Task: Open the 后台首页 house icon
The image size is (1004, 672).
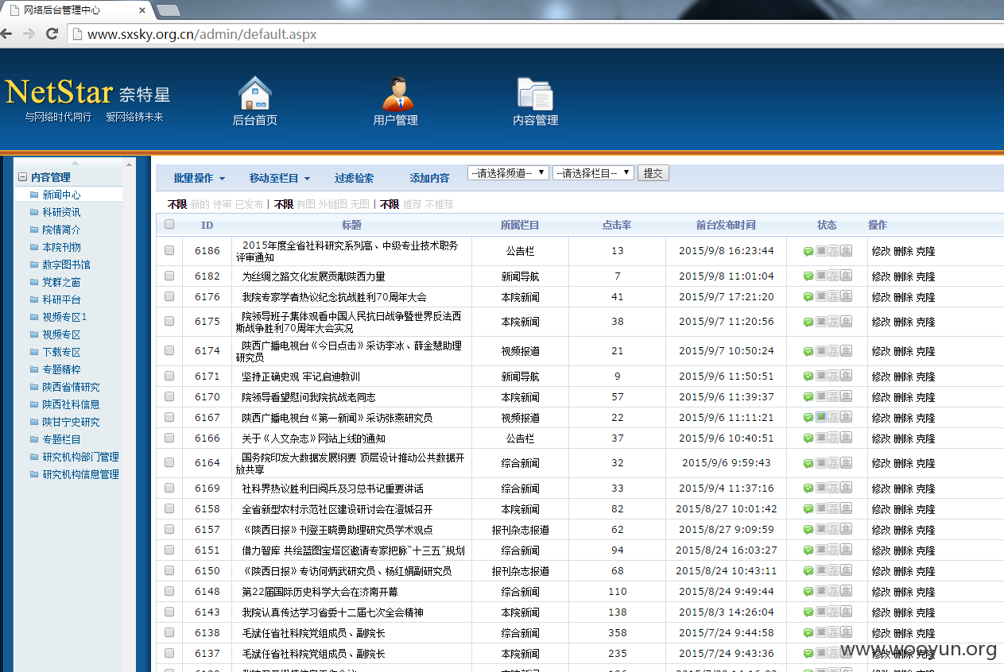Action: (255, 93)
